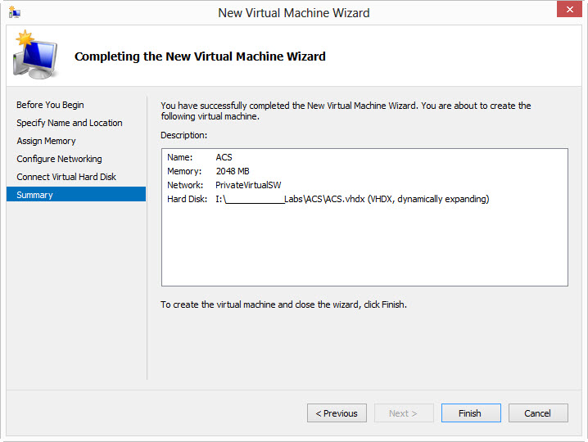Jump to the Connect Virtual Hard Disk step
The height and width of the screenshot is (442, 588).
click(x=66, y=177)
